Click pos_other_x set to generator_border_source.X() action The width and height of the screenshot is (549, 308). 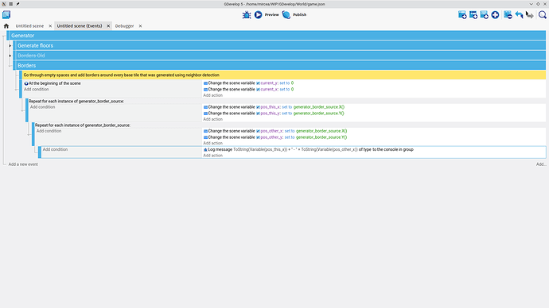tap(275, 131)
